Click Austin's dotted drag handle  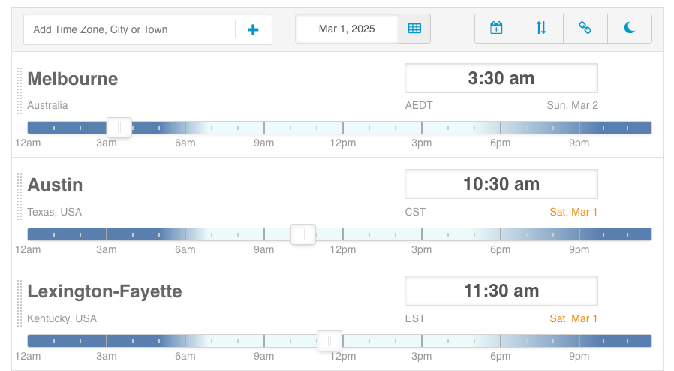point(20,197)
